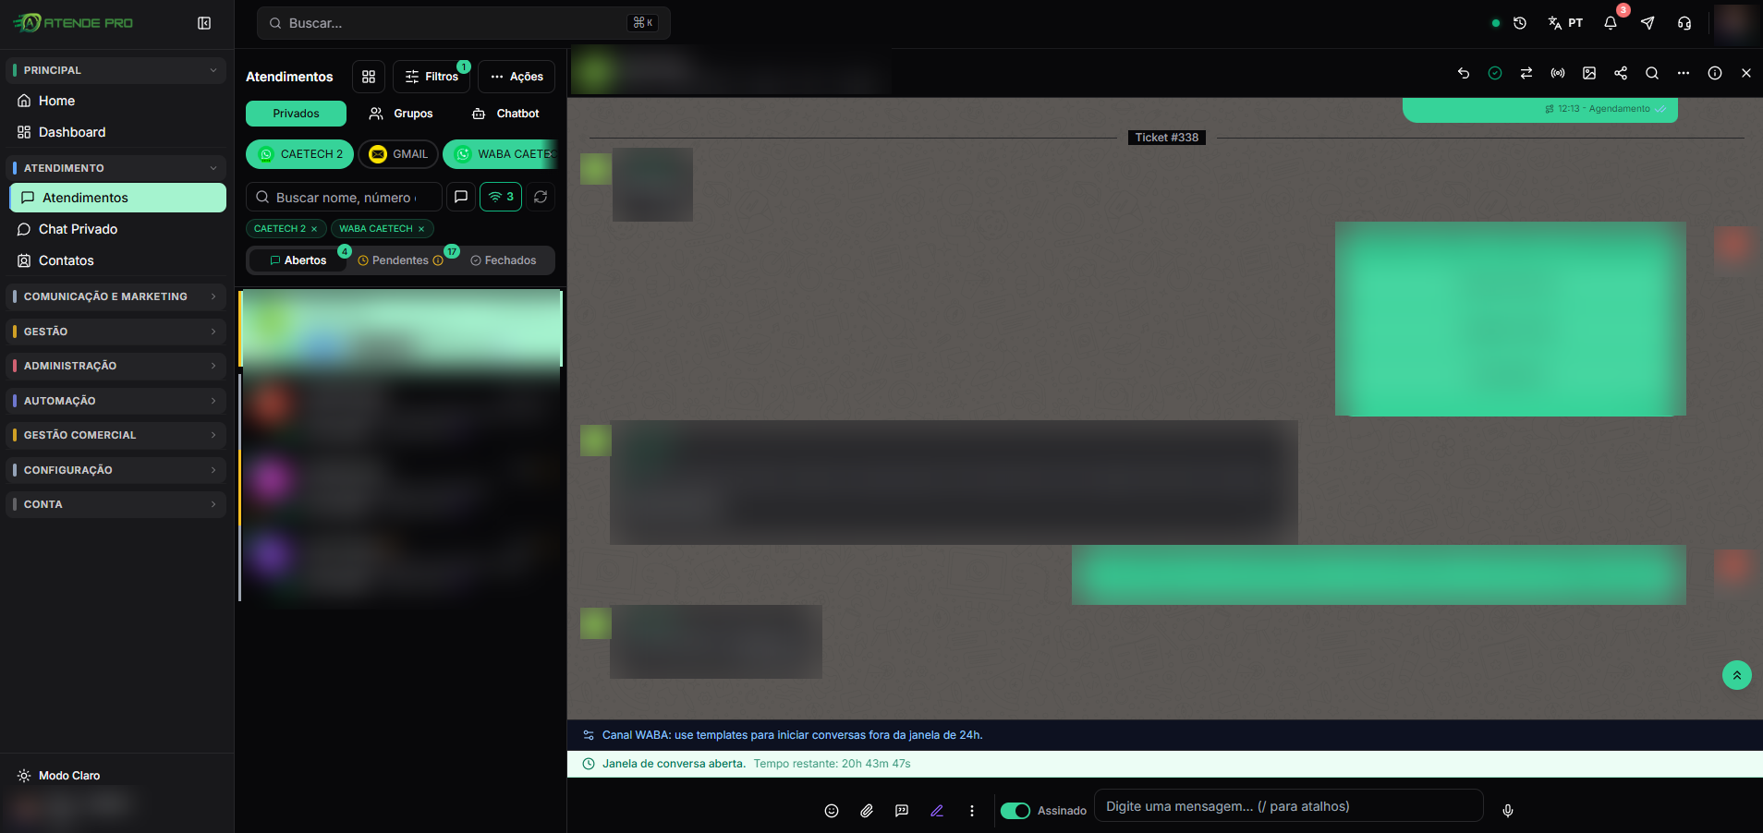1763x833 pixels.
Task: Expand the GESTÃO COMERCIAL section
Action: [116, 435]
